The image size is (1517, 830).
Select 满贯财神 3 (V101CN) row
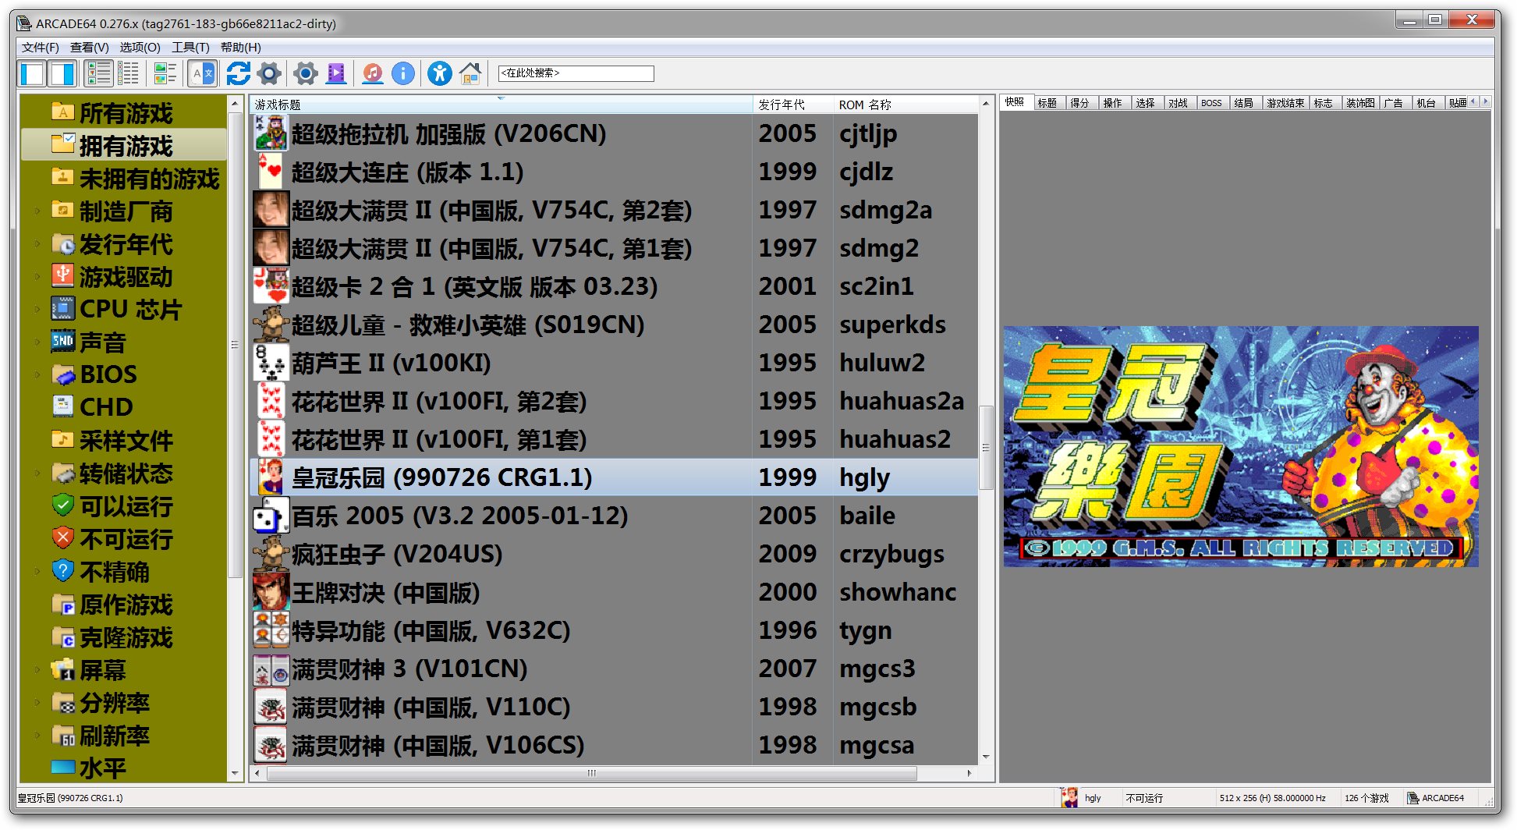click(x=614, y=669)
